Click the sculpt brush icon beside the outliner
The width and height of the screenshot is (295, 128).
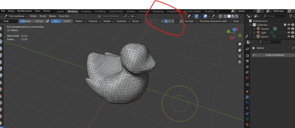pos(246,36)
